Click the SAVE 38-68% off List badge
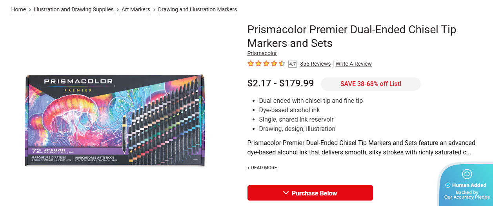 pos(371,84)
